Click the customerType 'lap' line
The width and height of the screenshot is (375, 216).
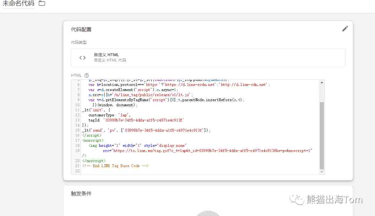[109, 115]
